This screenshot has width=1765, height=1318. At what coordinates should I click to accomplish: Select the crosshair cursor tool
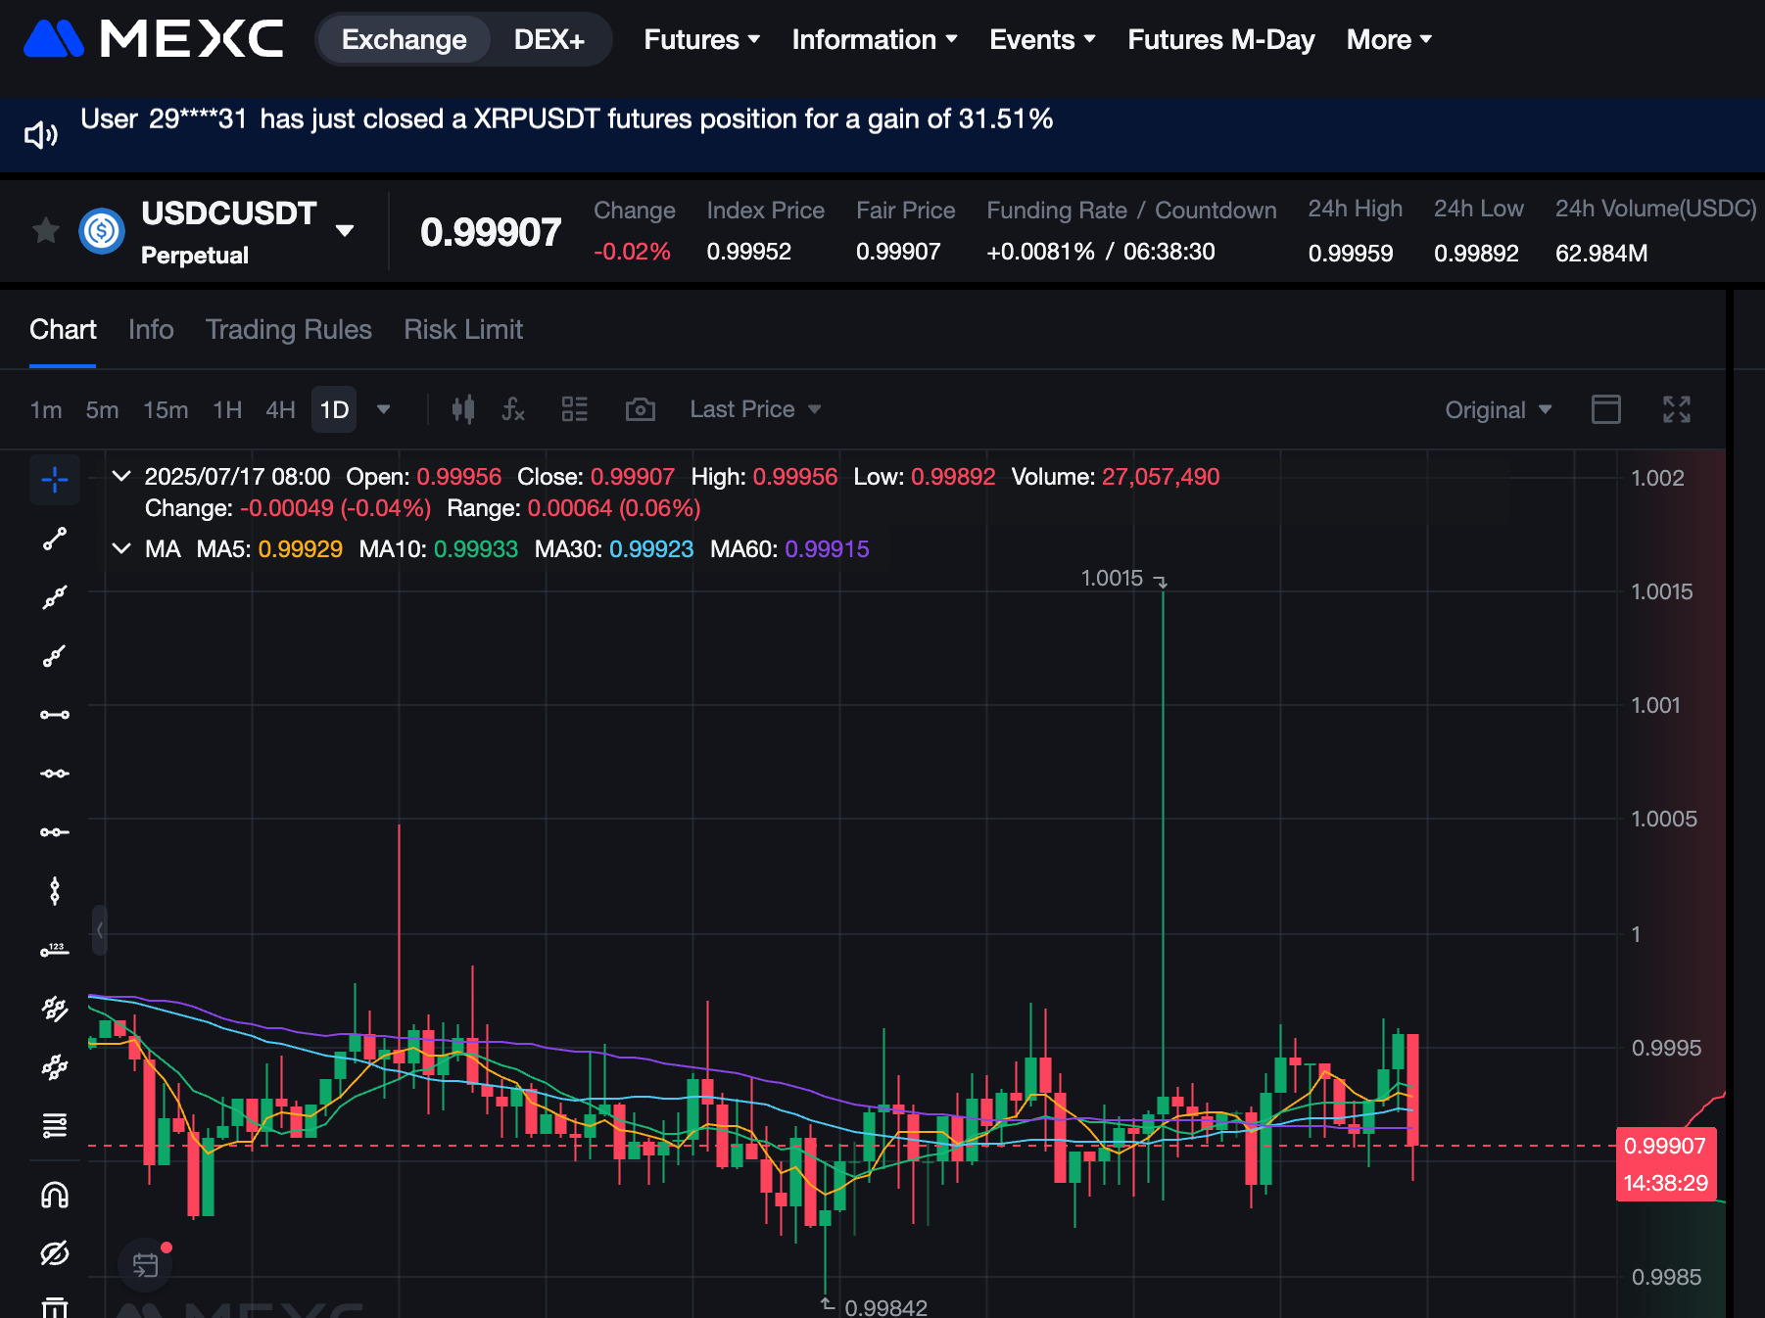[x=55, y=479]
